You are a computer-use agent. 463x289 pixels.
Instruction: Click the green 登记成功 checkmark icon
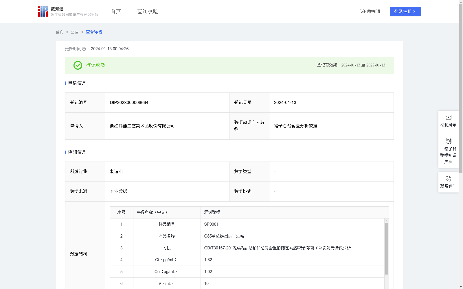coord(78,65)
